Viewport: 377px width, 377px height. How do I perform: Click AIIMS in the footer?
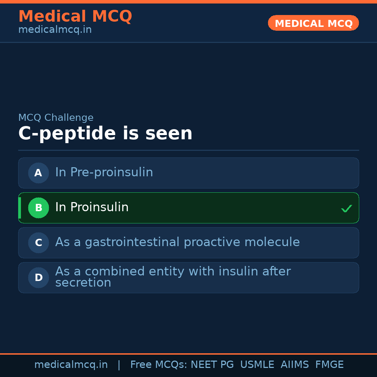pyautogui.click(x=295, y=365)
